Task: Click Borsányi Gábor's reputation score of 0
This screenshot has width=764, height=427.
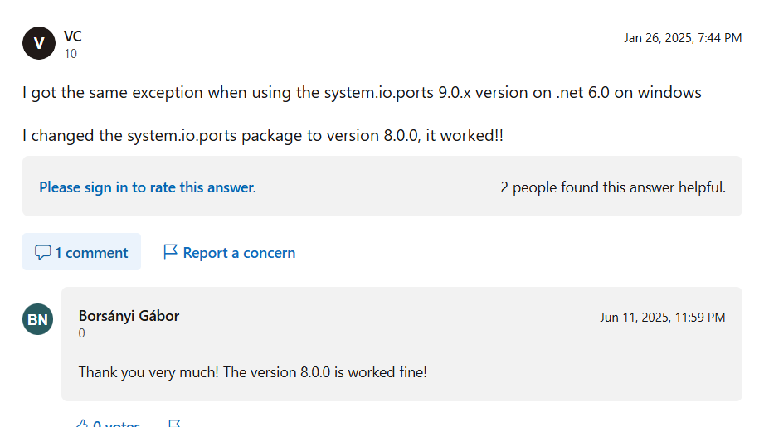Action: point(81,333)
